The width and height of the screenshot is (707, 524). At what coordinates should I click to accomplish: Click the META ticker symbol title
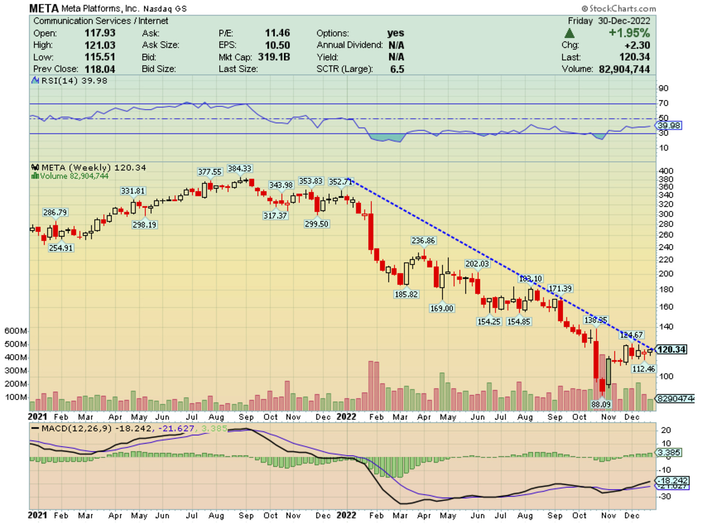tap(44, 8)
